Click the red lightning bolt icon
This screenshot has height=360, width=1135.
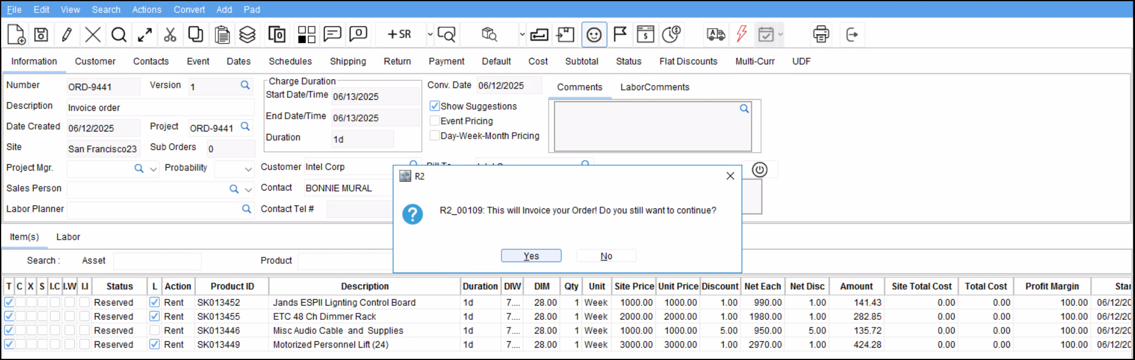click(742, 35)
